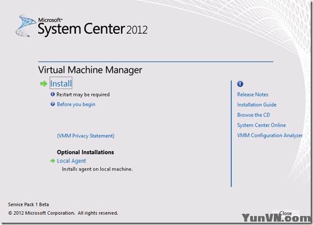
Task: Start the Local Agent installation
Action: pyautogui.click(x=71, y=161)
